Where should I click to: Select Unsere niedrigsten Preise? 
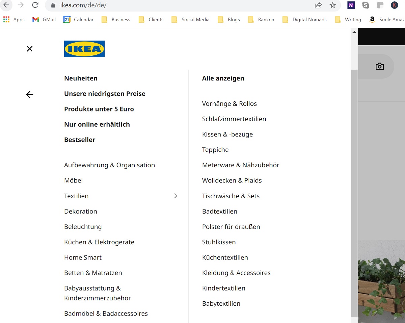[105, 94]
